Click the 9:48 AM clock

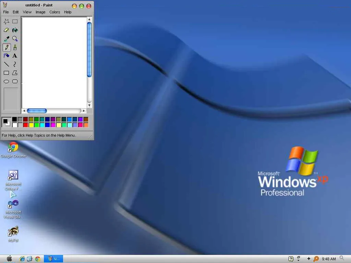coord(329,259)
